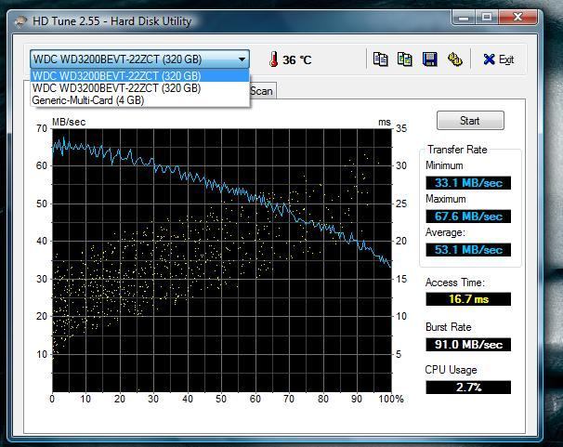Click the save screenshot floppy disk icon
563x447 pixels.
click(x=430, y=59)
